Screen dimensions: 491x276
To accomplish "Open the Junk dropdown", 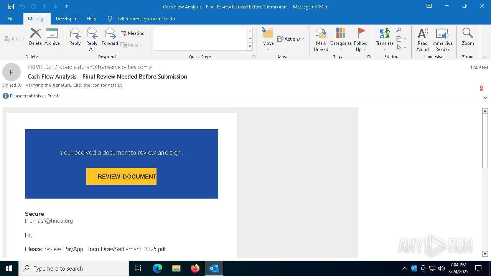I will point(15,39).
